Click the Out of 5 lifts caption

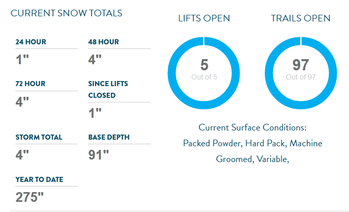(204, 77)
